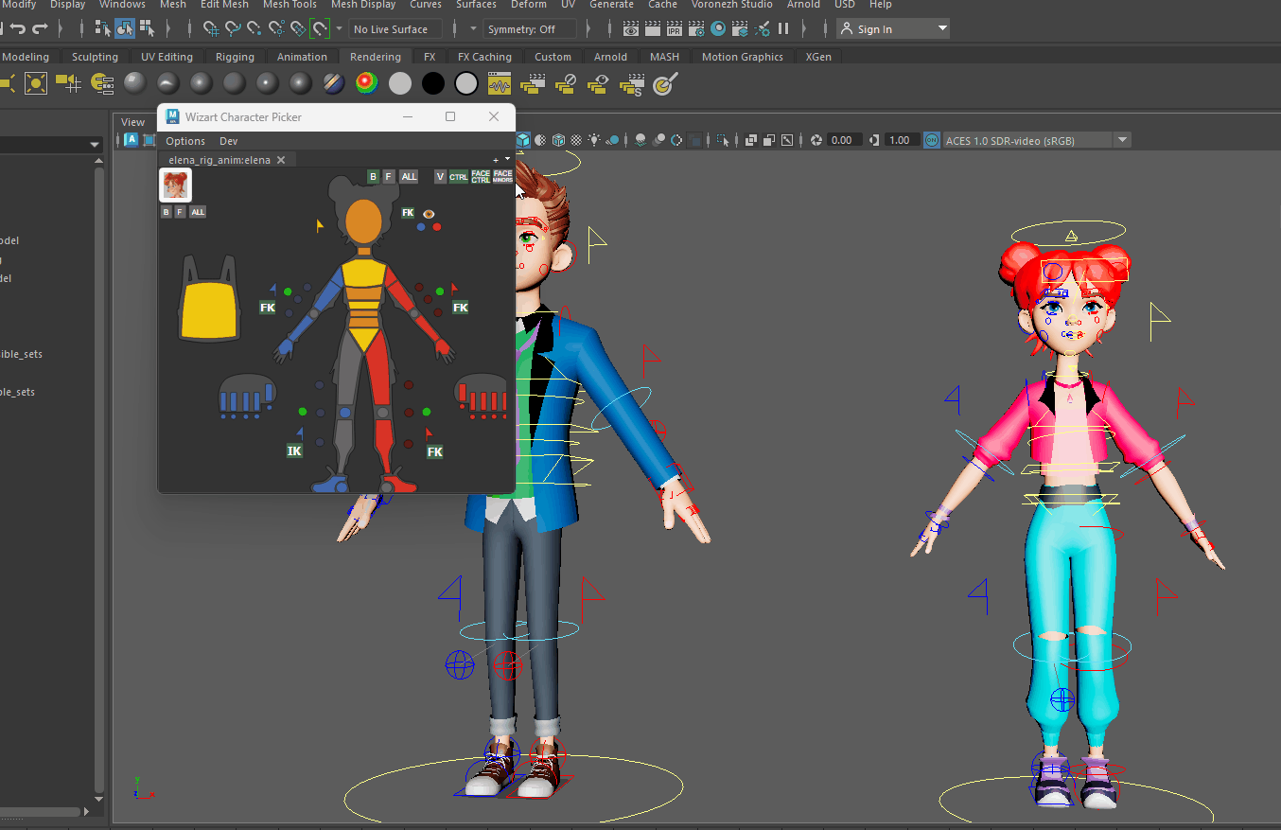Switch the left leg control to IK

pyautogui.click(x=294, y=450)
